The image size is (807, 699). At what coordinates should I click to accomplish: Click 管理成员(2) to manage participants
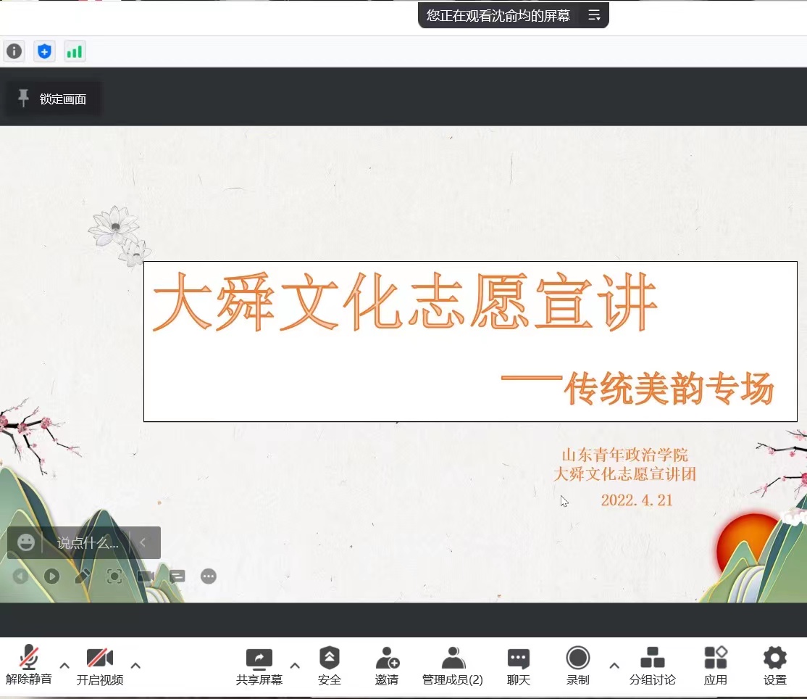pyautogui.click(x=453, y=666)
